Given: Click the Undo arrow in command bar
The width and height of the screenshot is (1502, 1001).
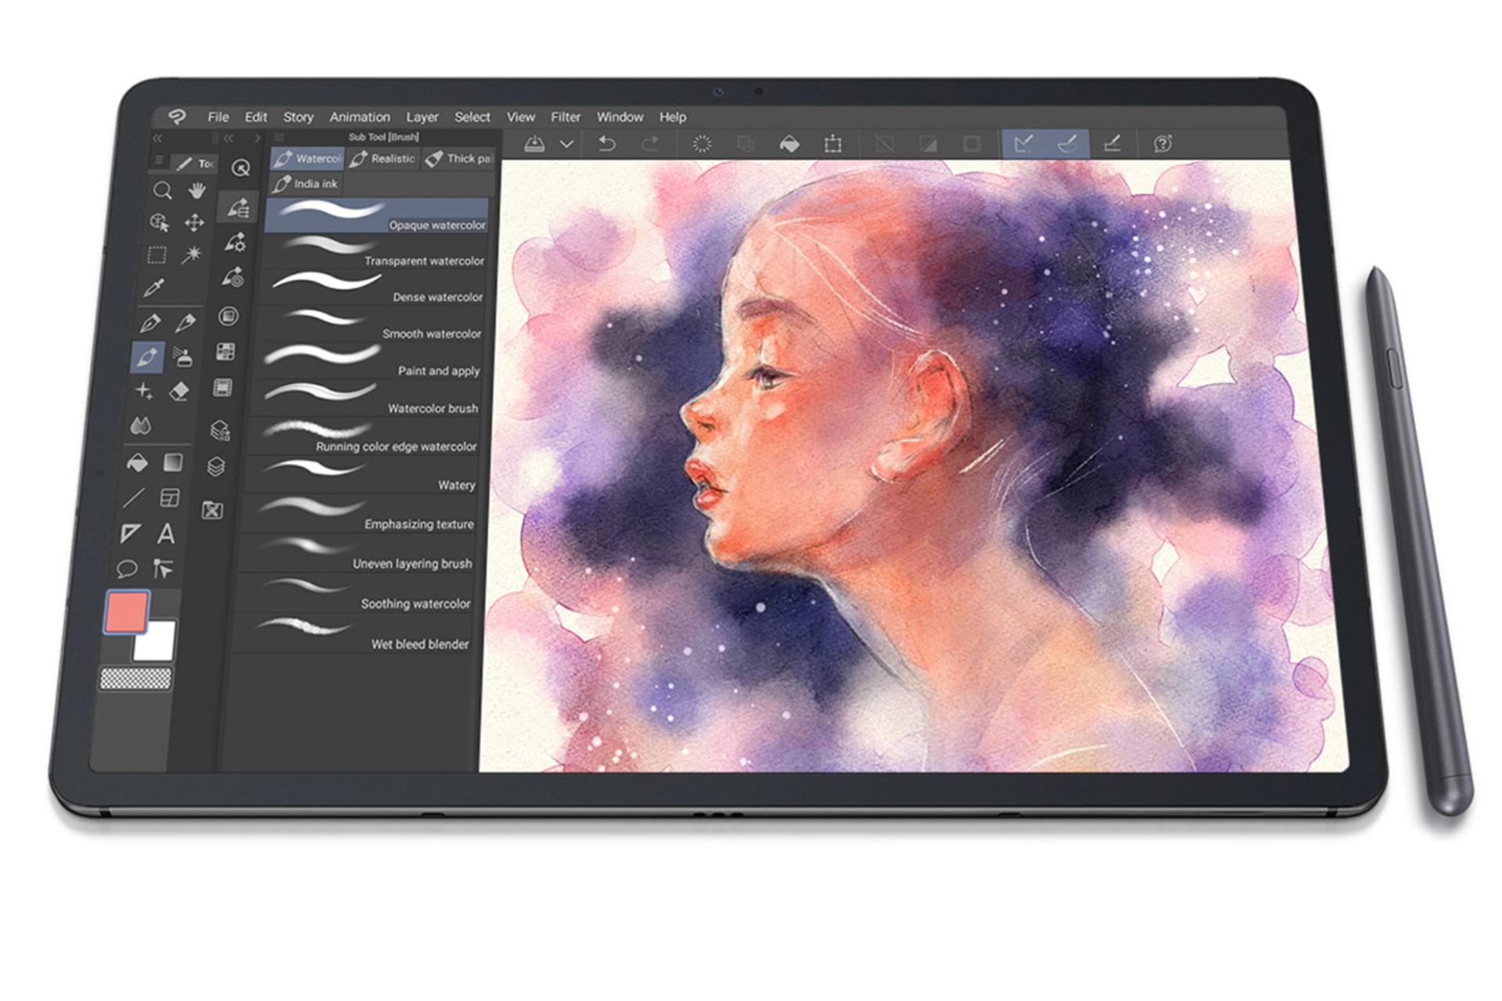Looking at the screenshot, I should [607, 144].
